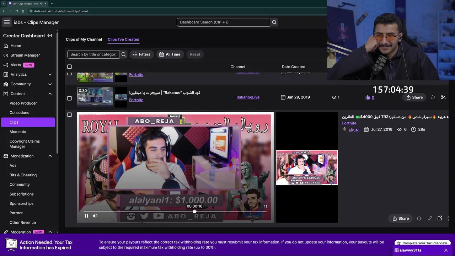Click the small ABO_REJA preview thumbnail
Viewport: 455px width, 256px height.
pos(307,167)
